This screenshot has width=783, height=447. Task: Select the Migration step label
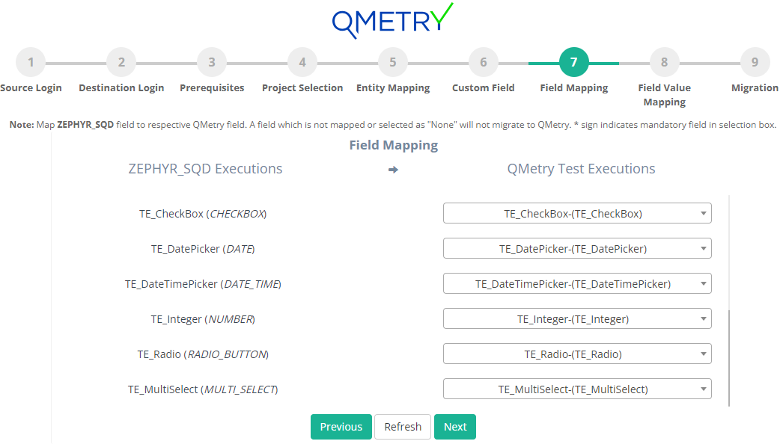pyautogui.click(x=755, y=88)
